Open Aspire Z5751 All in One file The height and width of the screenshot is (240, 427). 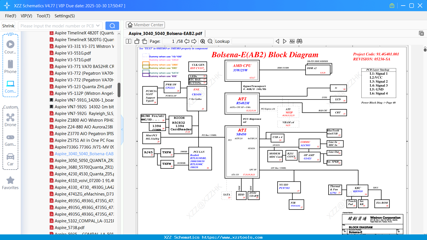point(82,140)
